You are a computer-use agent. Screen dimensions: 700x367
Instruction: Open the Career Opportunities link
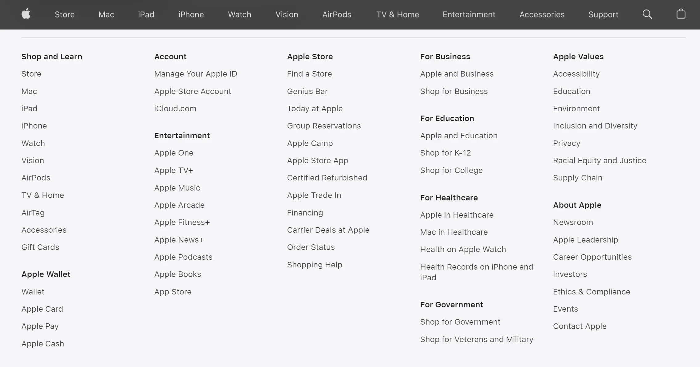[x=592, y=257]
